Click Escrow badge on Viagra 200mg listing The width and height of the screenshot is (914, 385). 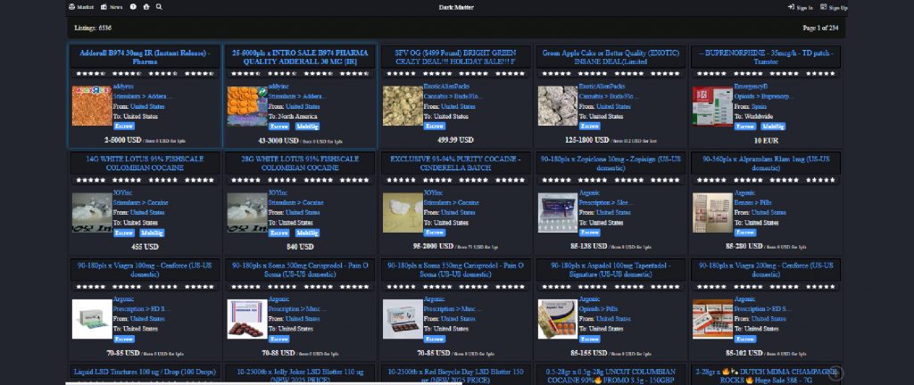[745, 339]
